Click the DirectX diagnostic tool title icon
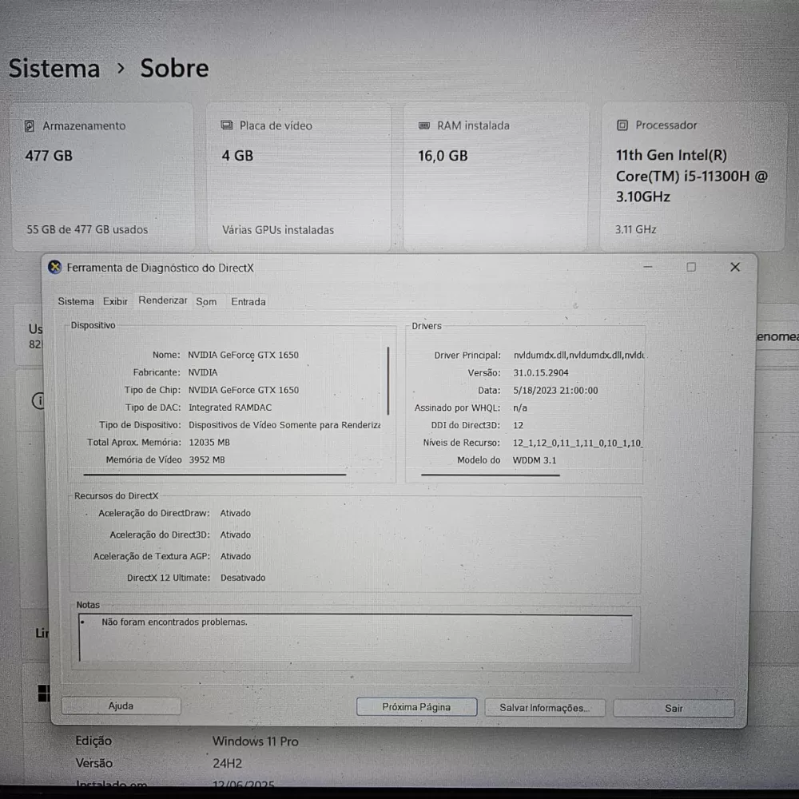Image resolution: width=799 pixels, height=799 pixels. pyautogui.click(x=54, y=267)
